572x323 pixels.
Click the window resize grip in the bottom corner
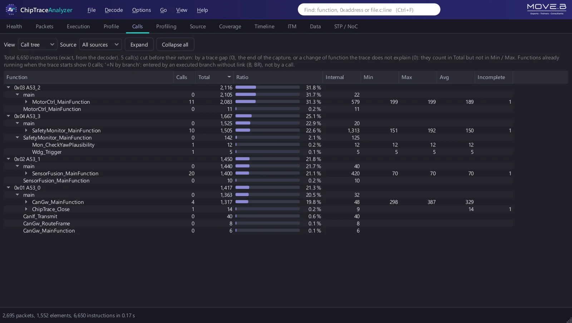click(569, 320)
